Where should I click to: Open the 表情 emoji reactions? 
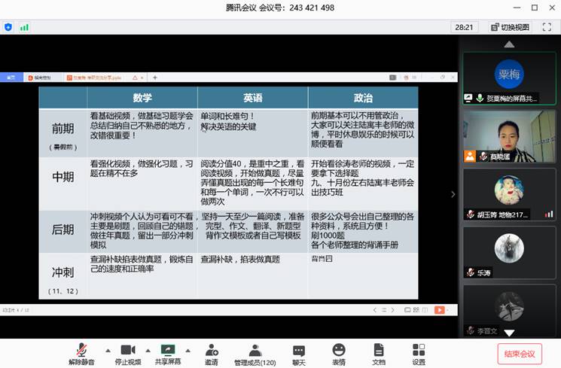tap(339, 351)
